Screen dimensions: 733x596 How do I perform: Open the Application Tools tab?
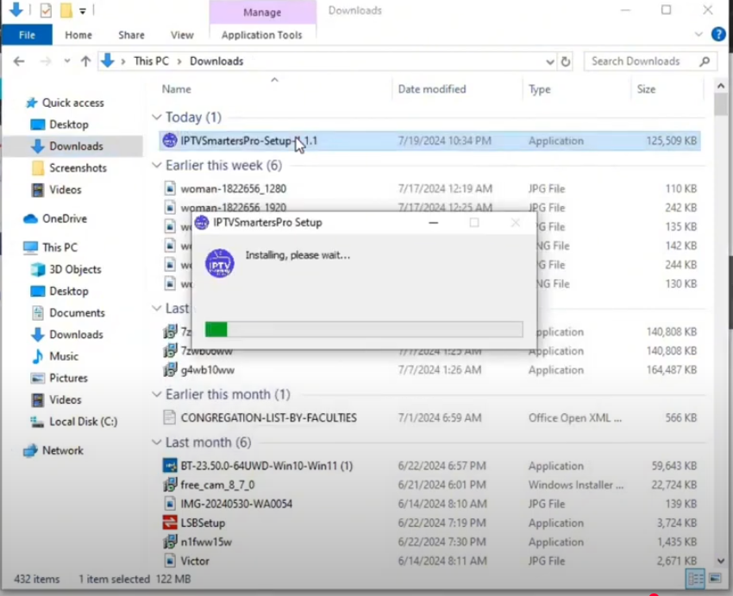coord(261,35)
